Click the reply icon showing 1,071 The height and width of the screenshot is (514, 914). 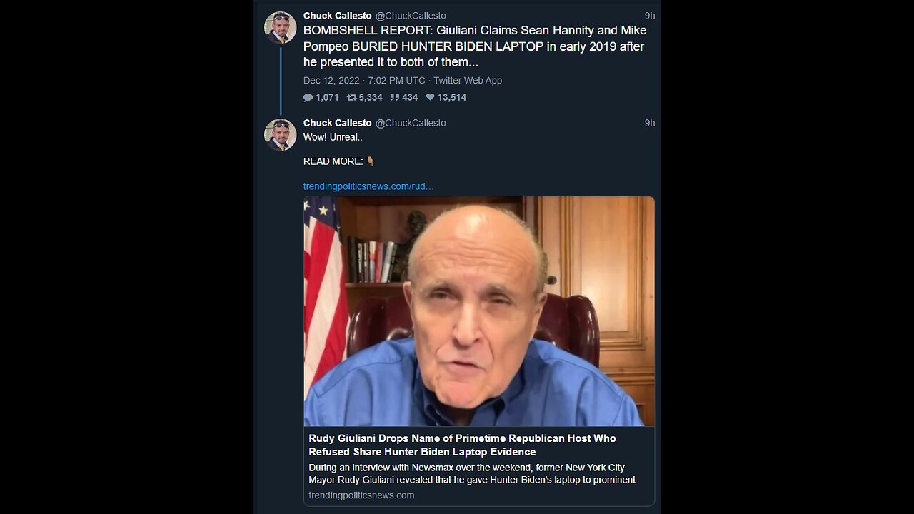[x=308, y=97]
